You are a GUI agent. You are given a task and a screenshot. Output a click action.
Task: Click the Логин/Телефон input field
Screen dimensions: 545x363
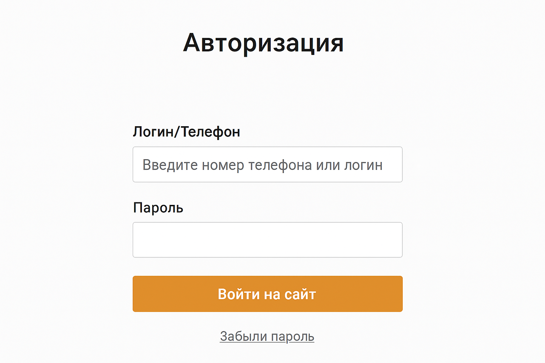tap(268, 164)
